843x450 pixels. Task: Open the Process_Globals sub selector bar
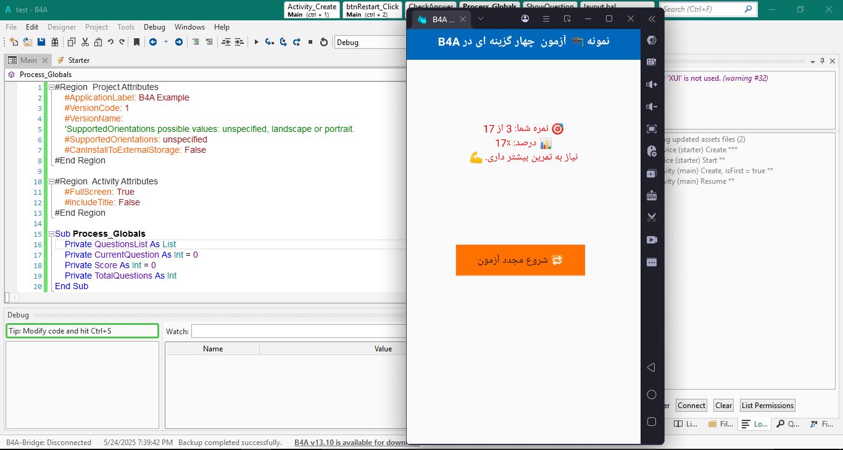(206, 74)
